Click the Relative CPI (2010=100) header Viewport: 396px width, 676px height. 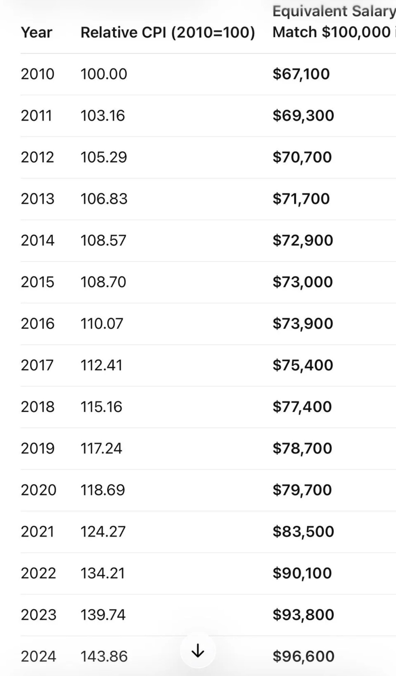(x=168, y=32)
